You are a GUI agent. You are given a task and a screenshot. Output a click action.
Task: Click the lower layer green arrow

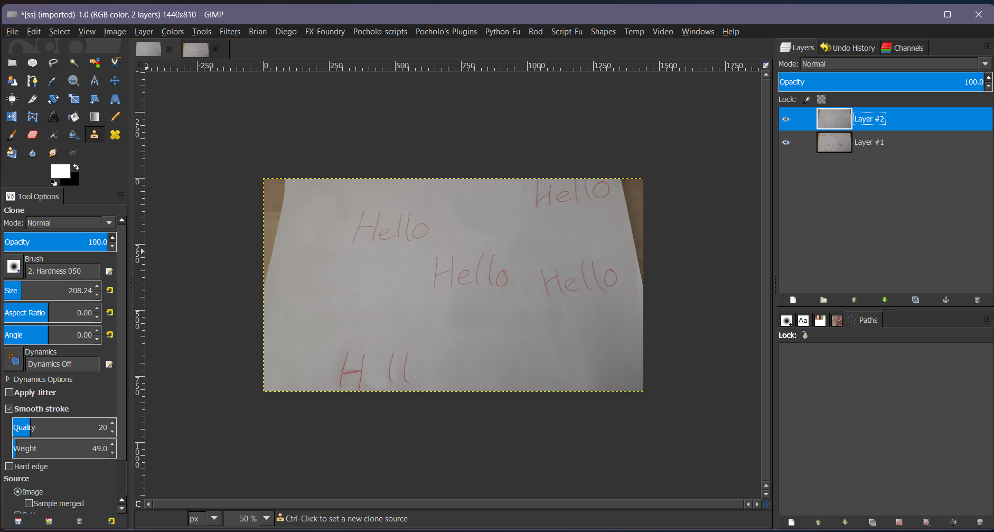tap(885, 300)
